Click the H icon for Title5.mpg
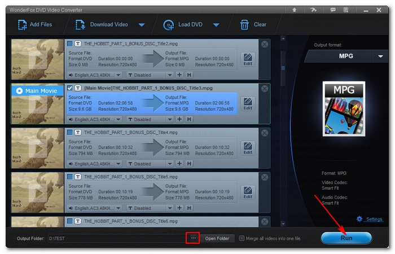 [x=189, y=208]
